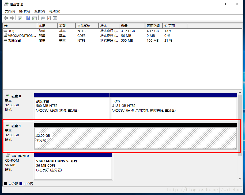245x195 pixels.
Task: Click the Forward arrow toolbar icon
Action: pos(12,18)
